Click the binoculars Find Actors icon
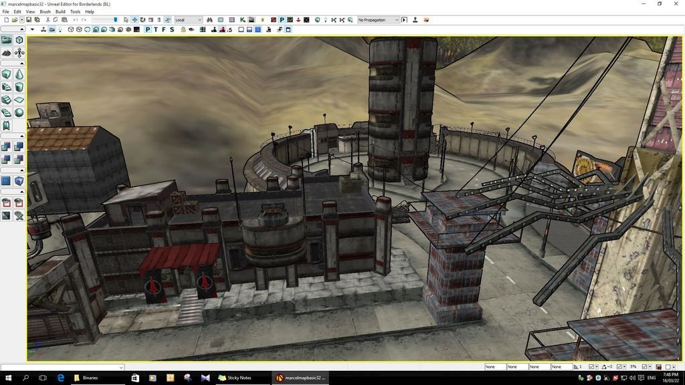Viewport: 685px width, 385px height. [209, 19]
